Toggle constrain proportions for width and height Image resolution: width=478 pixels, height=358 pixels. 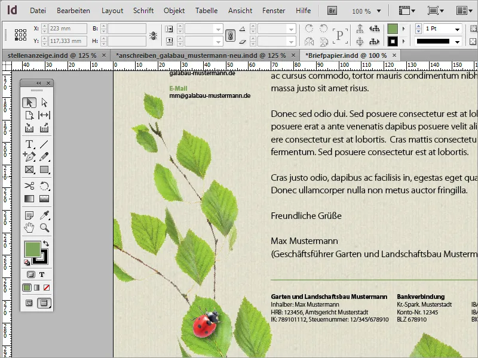[154, 36]
